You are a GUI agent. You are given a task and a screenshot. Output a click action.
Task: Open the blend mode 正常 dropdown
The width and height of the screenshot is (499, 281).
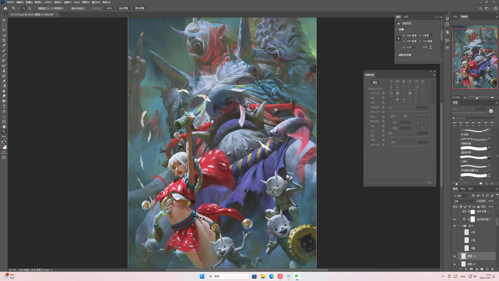tap(463, 201)
